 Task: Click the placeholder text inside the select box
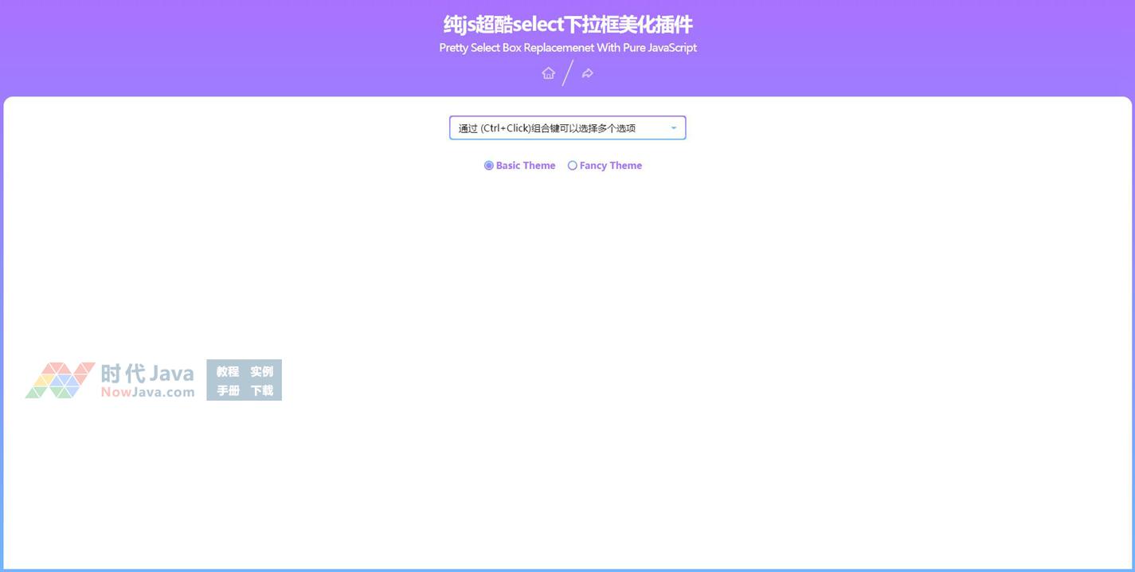click(x=546, y=128)
